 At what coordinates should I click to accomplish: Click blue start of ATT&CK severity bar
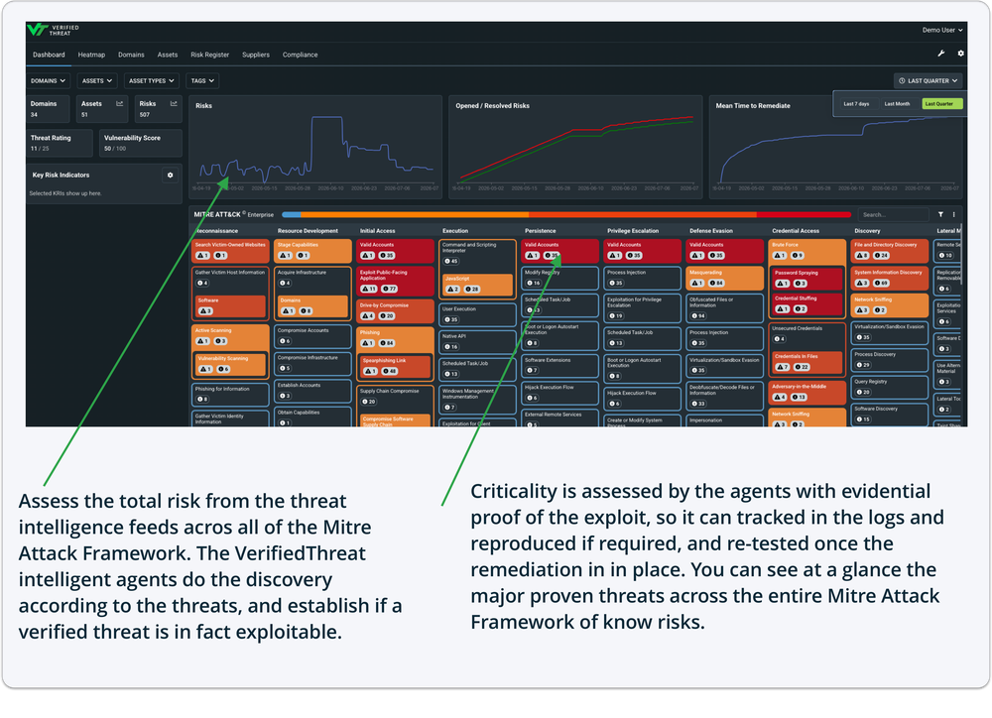click(x=291, y=214)
